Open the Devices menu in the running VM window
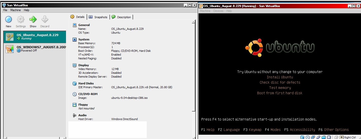Image resolution: width=361 pixels, height=139 pixels. coord(218,11)
